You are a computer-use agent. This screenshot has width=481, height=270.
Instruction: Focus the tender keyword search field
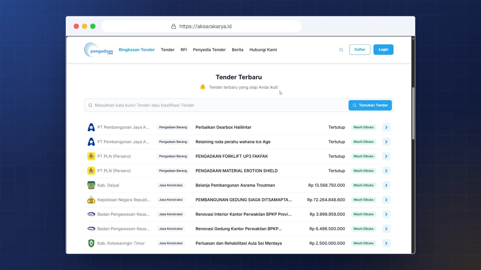(216, 105)
